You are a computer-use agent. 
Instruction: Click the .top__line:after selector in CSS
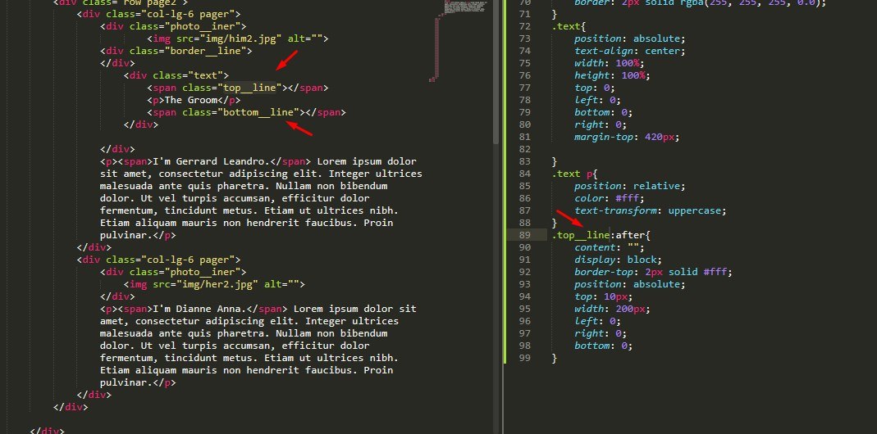(601, 235)
